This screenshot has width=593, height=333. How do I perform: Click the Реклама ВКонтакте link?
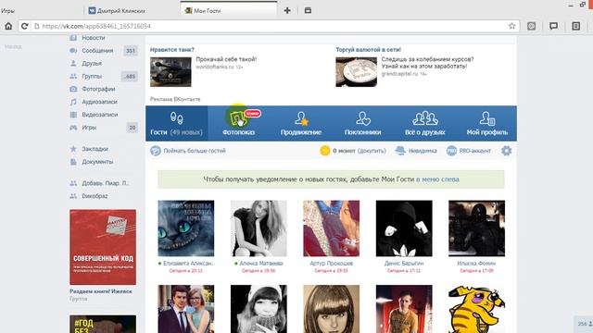click(175, 99)
